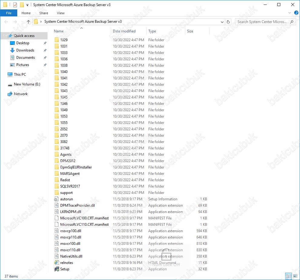Sort by the Name column header
This screenshot has width=300, height=280.
(59, 31)
